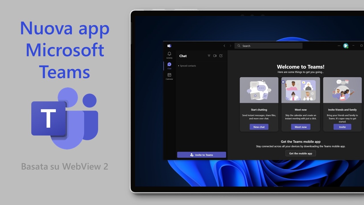
Task: Select the Meet now illustration
Action: (301, 90)
